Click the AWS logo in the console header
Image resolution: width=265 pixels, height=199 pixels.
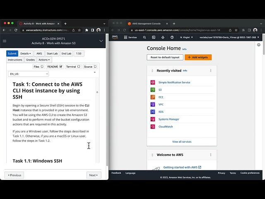(x=115, y=37)
